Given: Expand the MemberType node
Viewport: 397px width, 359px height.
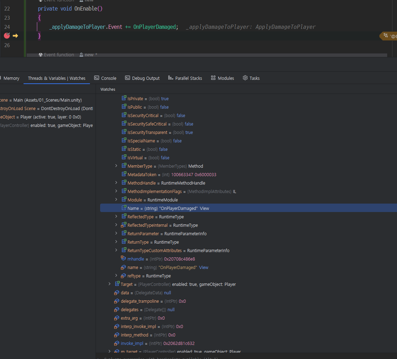Looking at the screenshot, I should 116,166.
